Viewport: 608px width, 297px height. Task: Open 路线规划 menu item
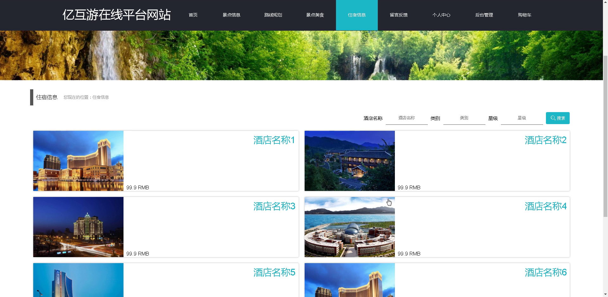(x=273, y=15)
